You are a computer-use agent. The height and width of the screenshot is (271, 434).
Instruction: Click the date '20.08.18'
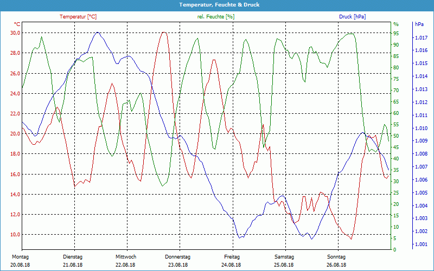coord(20,265)
